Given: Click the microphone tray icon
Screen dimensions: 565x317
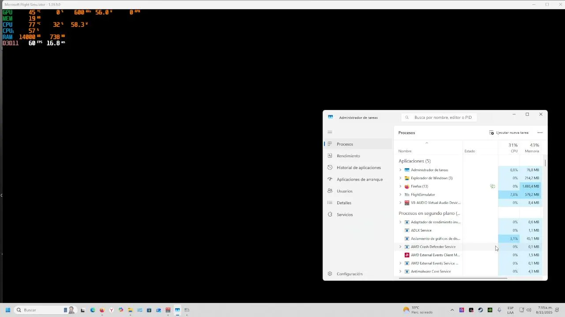Looking at the screenshot, I should click(499, 310).
